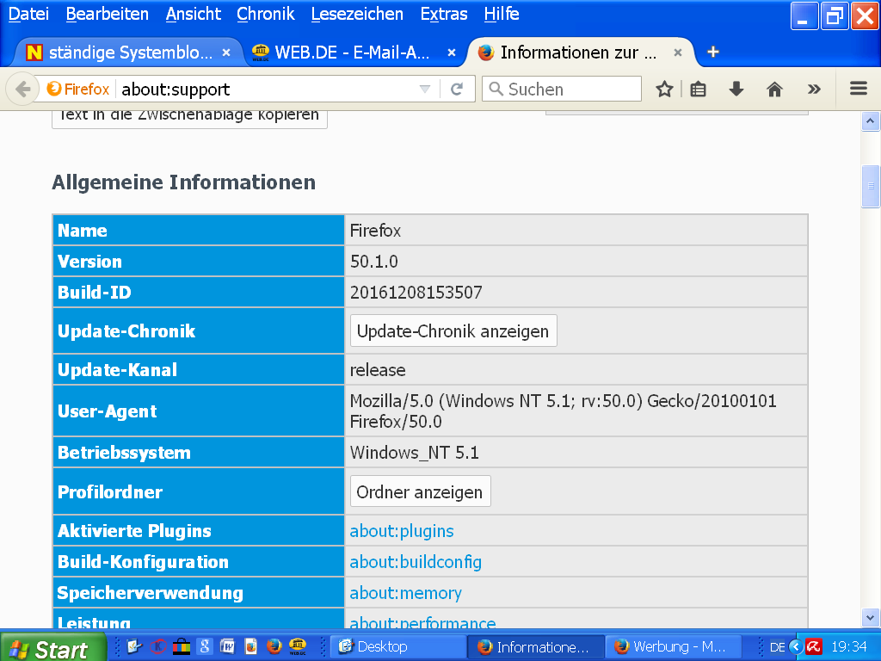Open the Ansicht menu
This screenshot has height=661, width=881.
(x=194, y=14)
